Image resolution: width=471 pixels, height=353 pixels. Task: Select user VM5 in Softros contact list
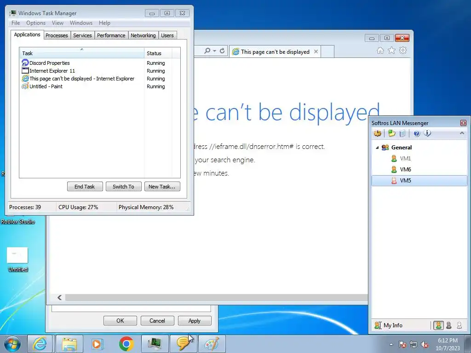coord(419,180)
